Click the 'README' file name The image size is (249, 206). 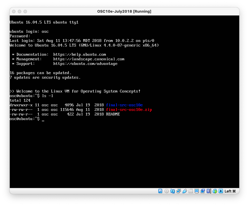pos(113,114)
